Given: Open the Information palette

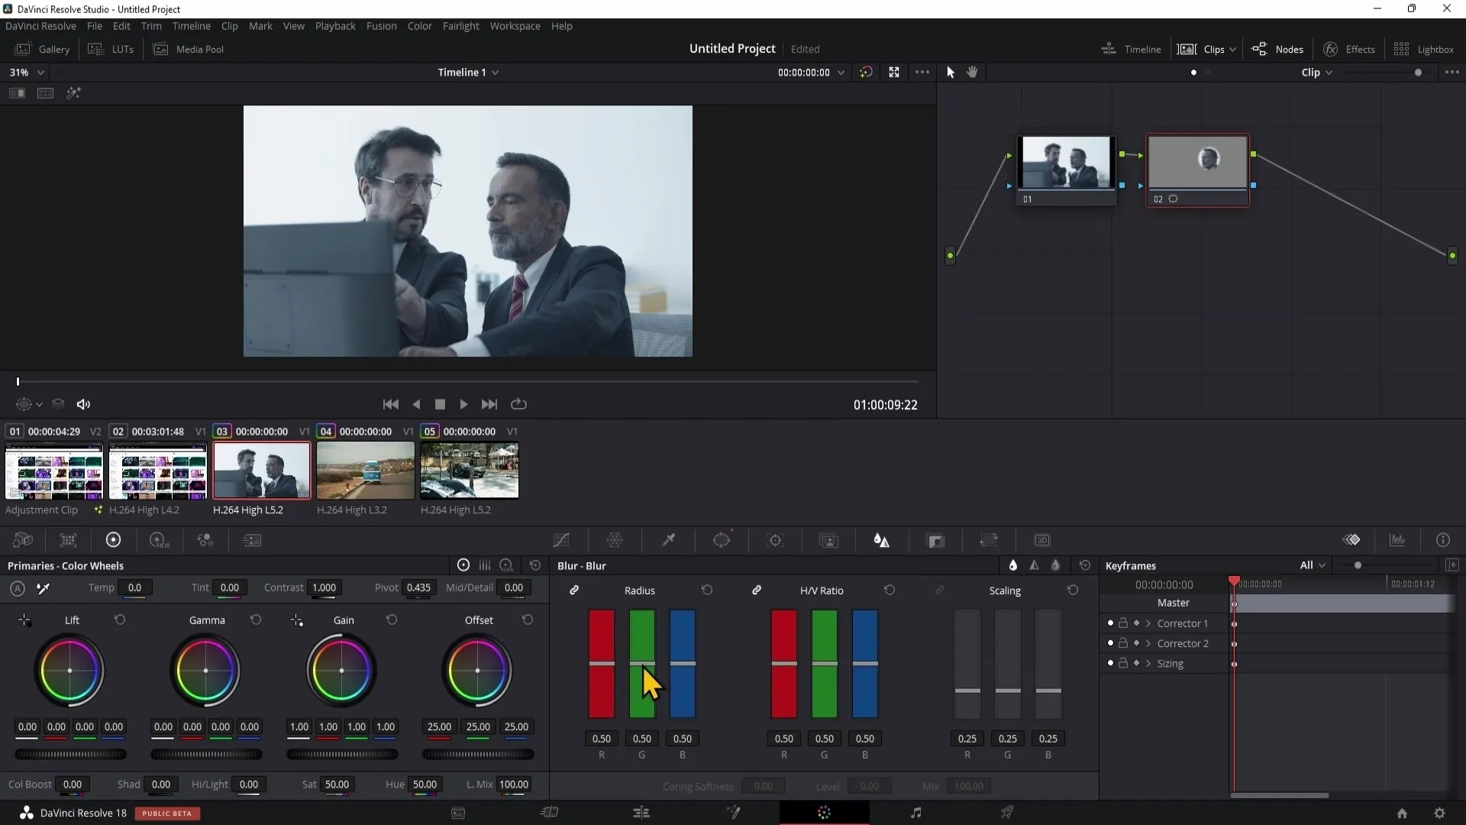Looking at the screenshot, I should coord(1443,540).
